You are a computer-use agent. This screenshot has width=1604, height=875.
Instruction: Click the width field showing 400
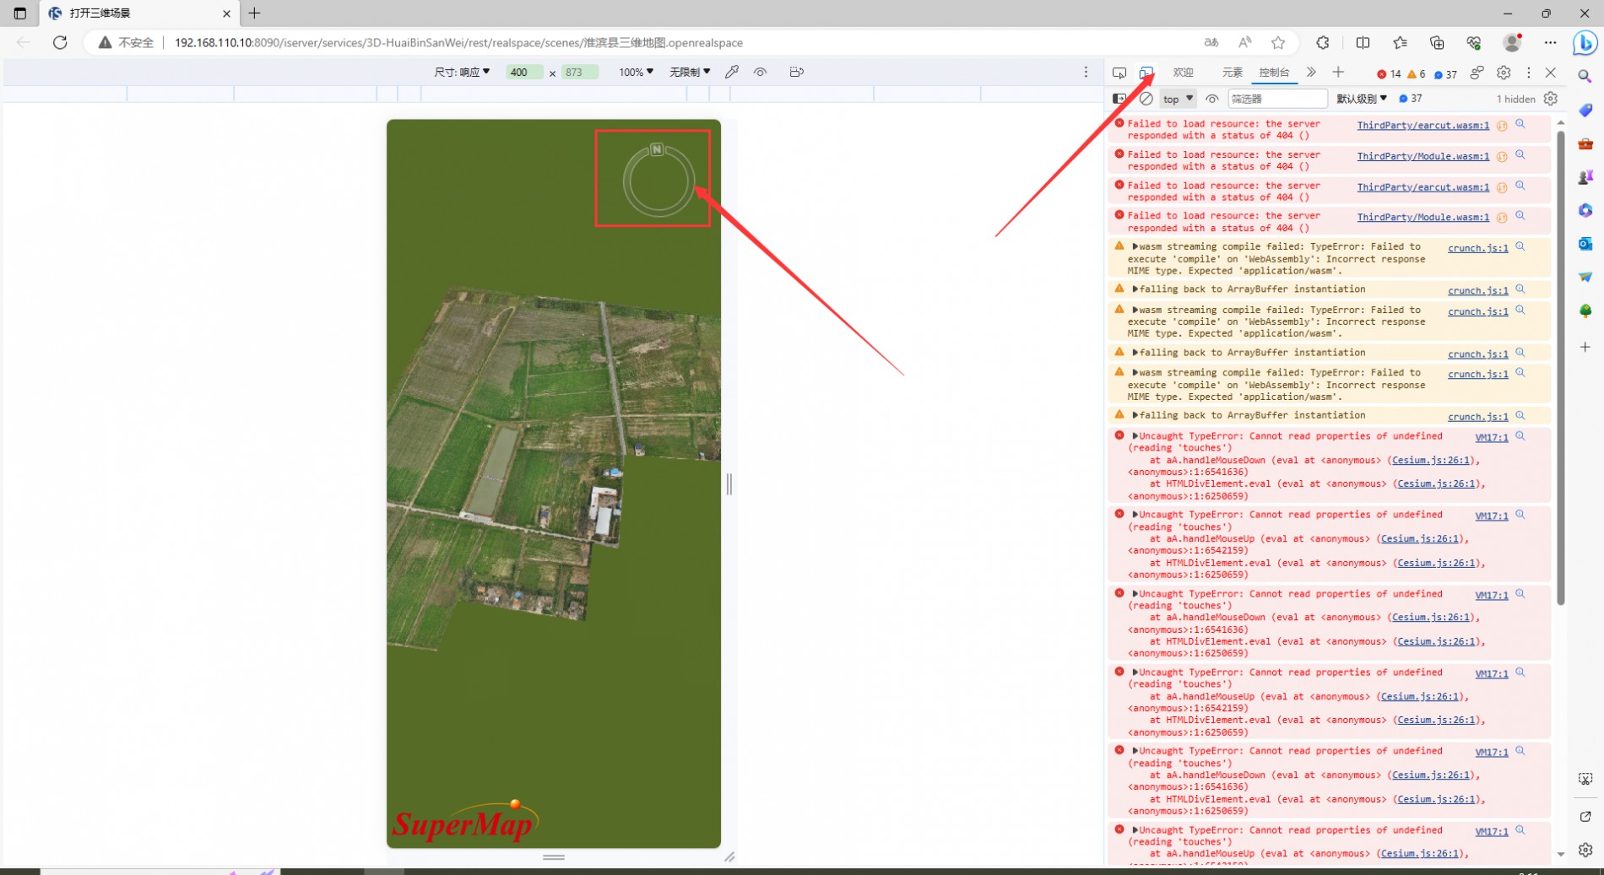pyautogui.click(x=524, y=73)
